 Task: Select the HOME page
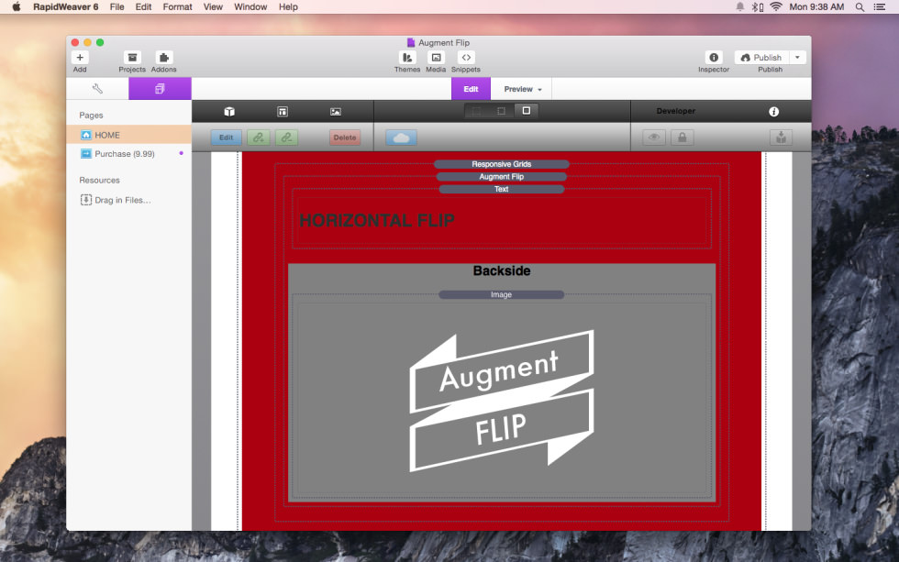[x=129, y=135]
